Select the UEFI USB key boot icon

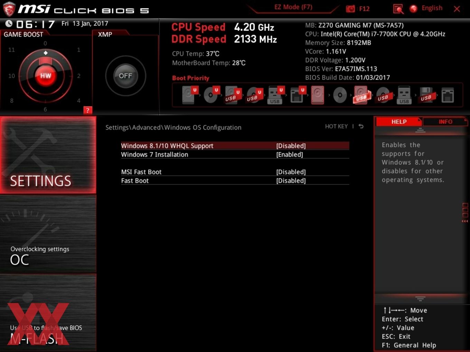pyautogui.click(x=275, y=95)
